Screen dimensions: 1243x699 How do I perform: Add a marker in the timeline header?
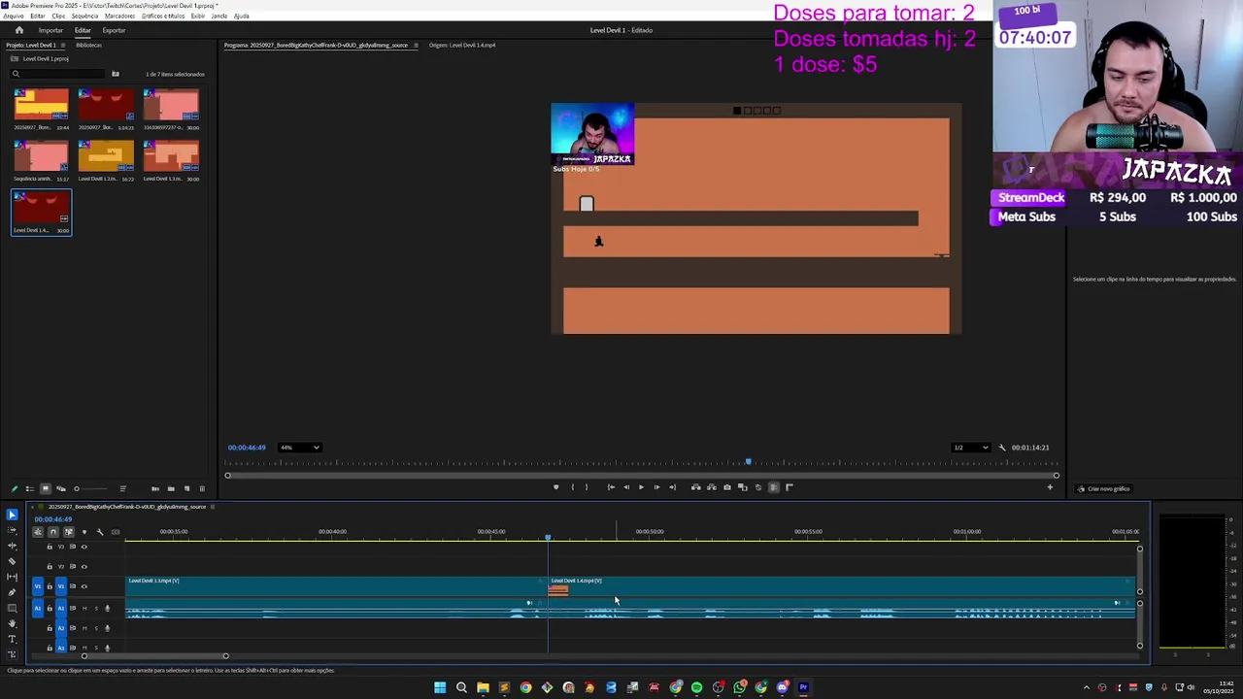click(x=84, y=531)
